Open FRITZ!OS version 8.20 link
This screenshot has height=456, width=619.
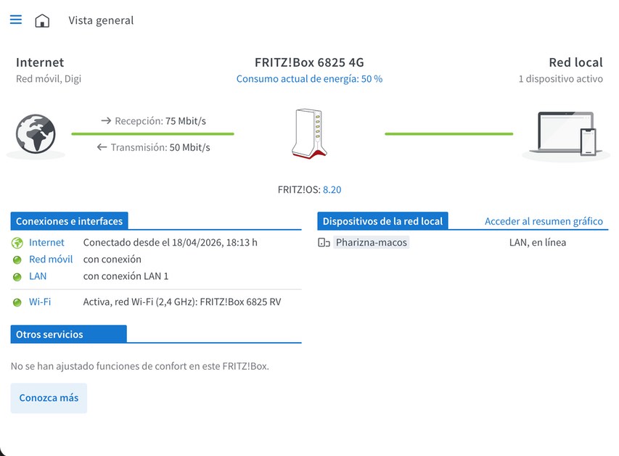point(332,190)
